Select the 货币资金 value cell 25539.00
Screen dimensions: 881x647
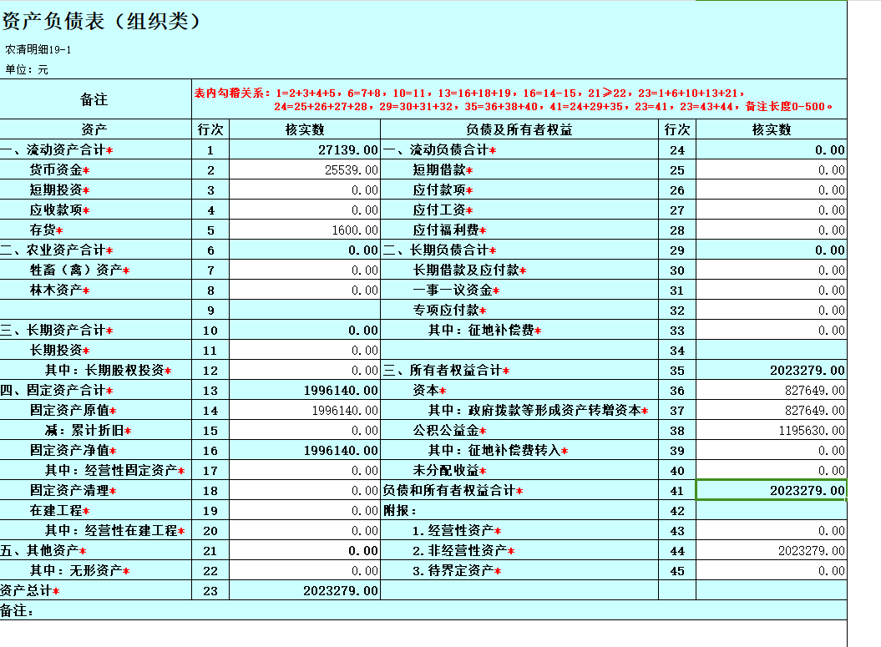(305, 170)
